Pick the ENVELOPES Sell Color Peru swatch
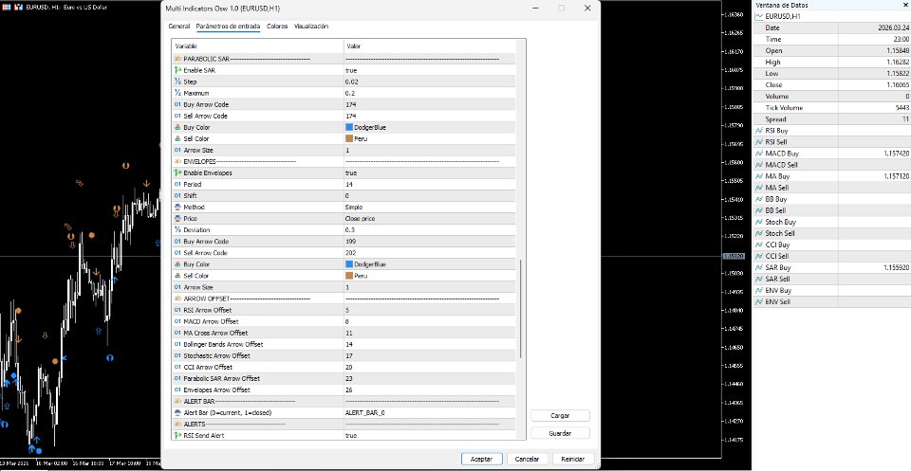The image size is (911, 471). [349, 276]
